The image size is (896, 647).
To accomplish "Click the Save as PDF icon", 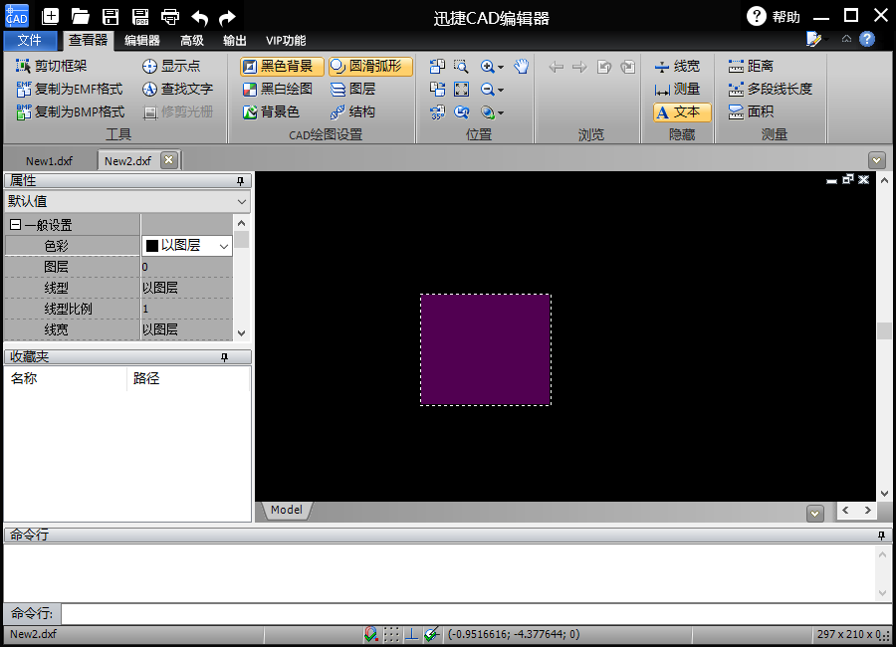I will [x=140, y=17].
